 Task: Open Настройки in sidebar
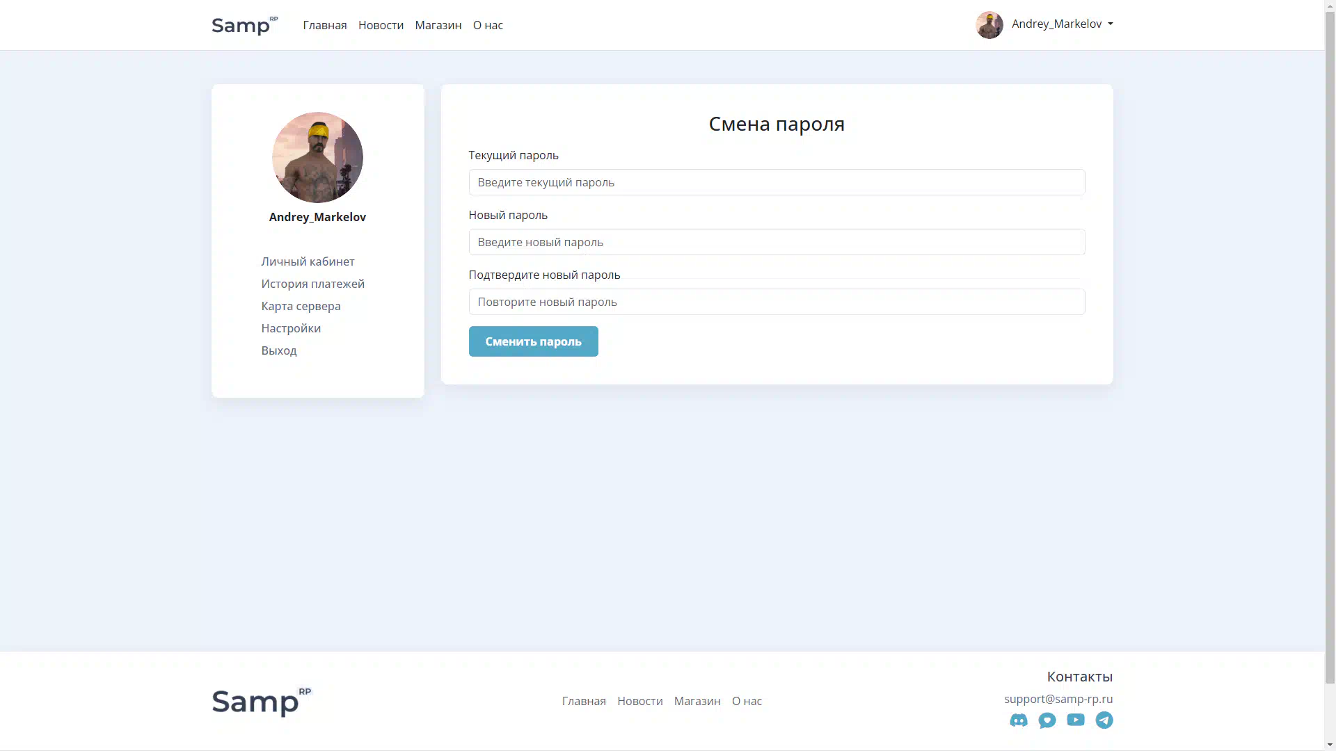tap(291, 328)
